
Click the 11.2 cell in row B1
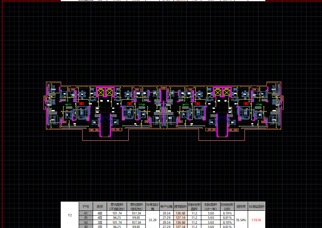click(194, 218)
